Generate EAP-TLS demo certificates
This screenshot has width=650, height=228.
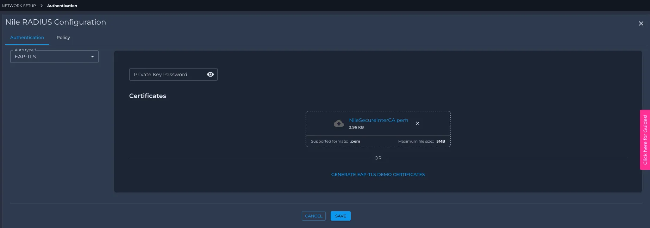[x=378, y=175]
